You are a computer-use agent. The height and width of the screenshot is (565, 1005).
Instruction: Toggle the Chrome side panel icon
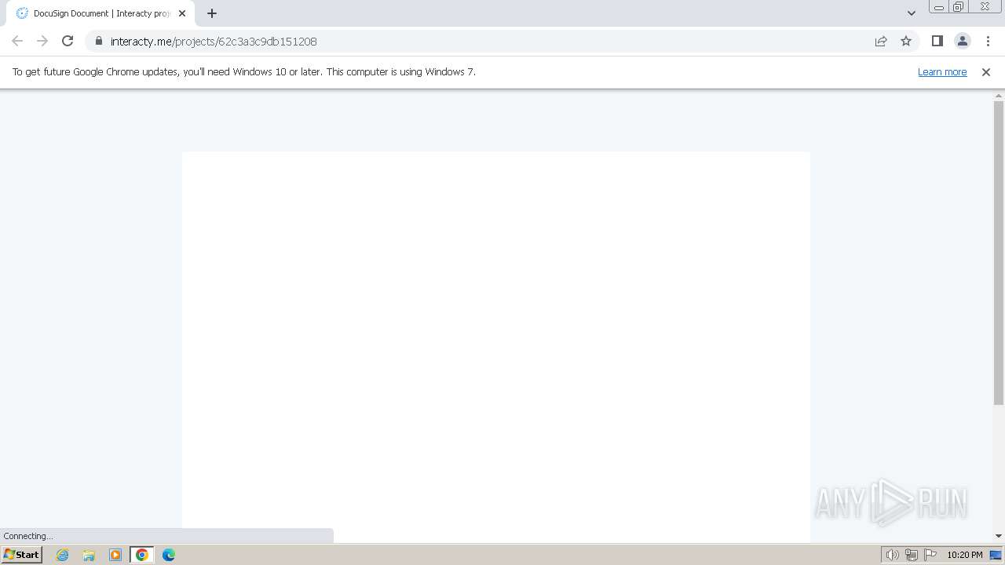click(937, 41)
